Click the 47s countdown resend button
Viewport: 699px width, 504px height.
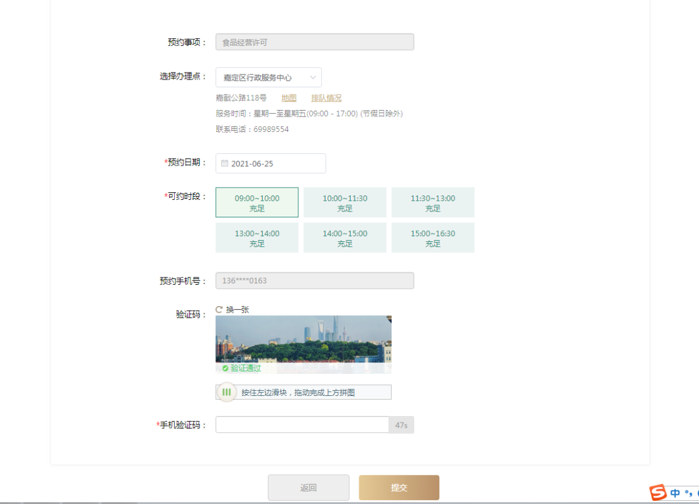pos(401,425)
